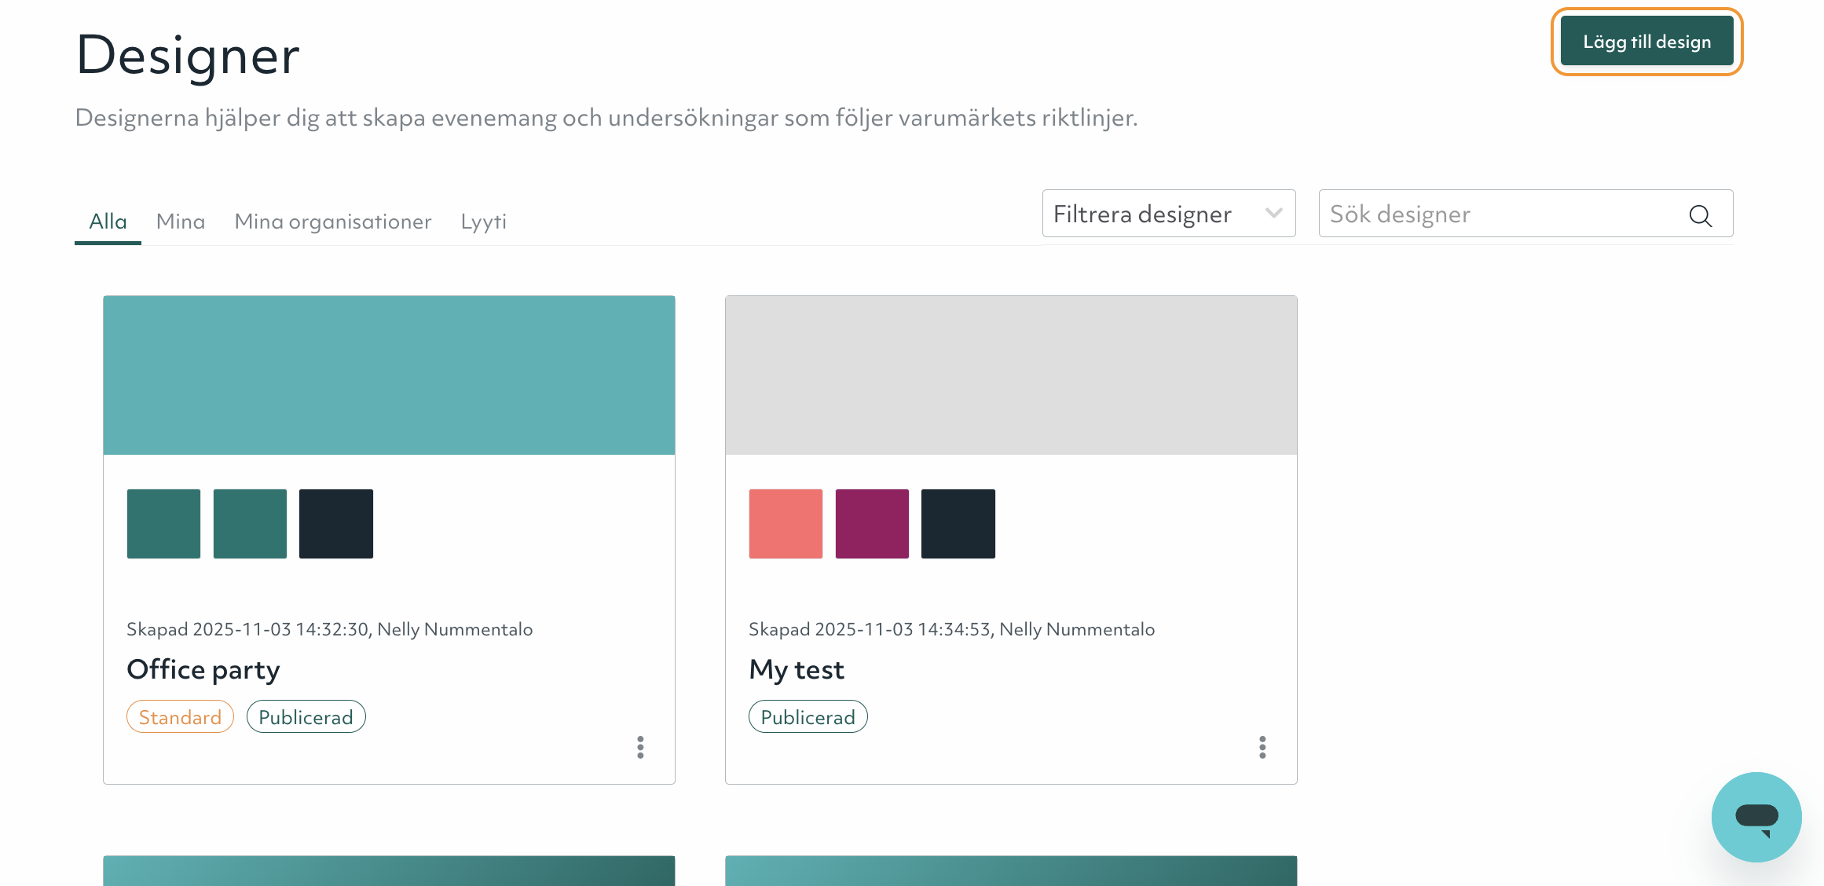Click the dropdown chevron on Filtrera designer
The image size is (1824, 886).
pos(1274,213)
